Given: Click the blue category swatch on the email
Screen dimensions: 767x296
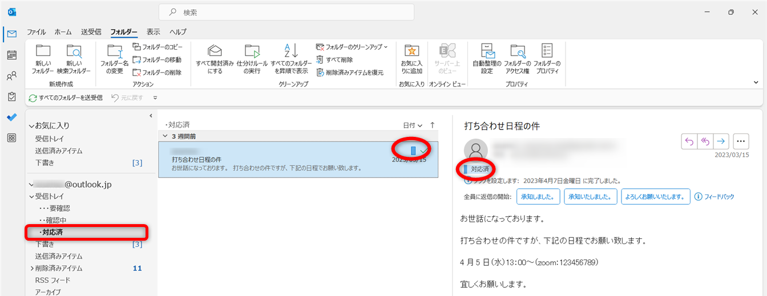Looking at the screenshot, I should click(x=413, y=151).
